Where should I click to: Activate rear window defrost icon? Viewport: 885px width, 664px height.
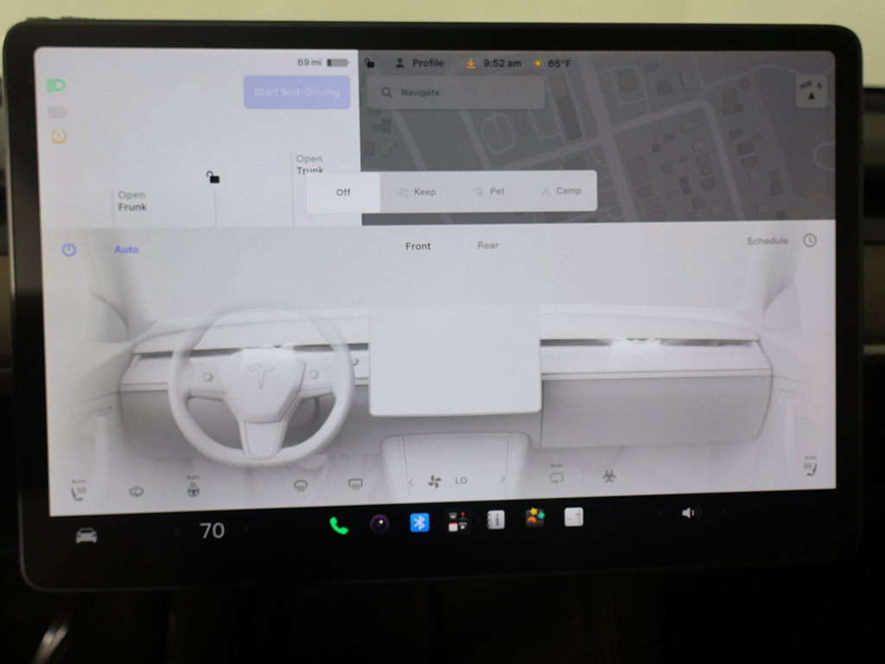pos(355,484)
